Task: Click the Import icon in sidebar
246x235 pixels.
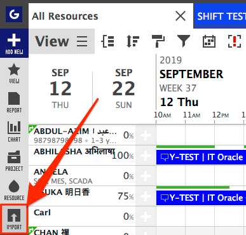Action: [14, 219]
